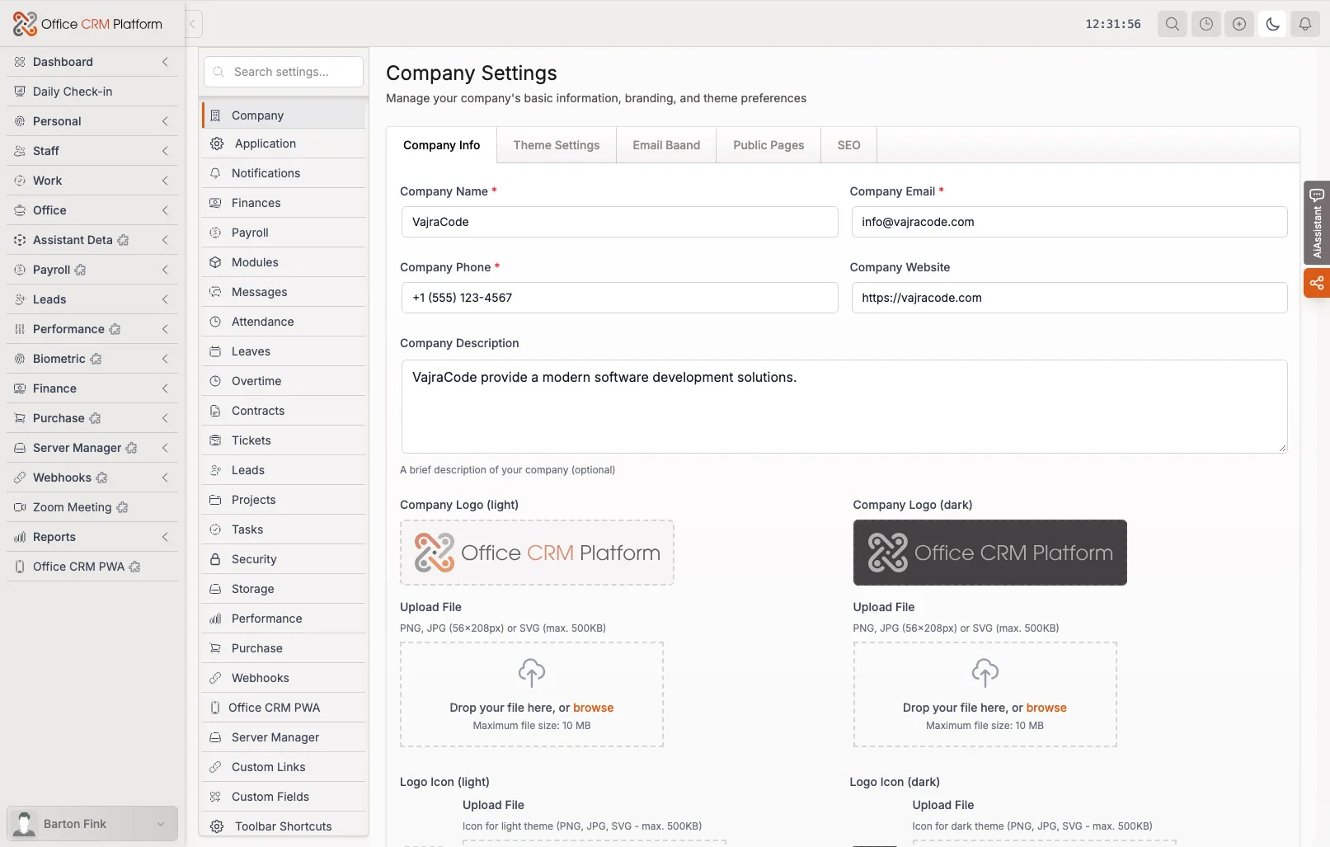Image resolution: width=1330 pixels, height=847 pixels.
Task: Click upload cloud icon for light logo
Action: [x=532, y=672]
